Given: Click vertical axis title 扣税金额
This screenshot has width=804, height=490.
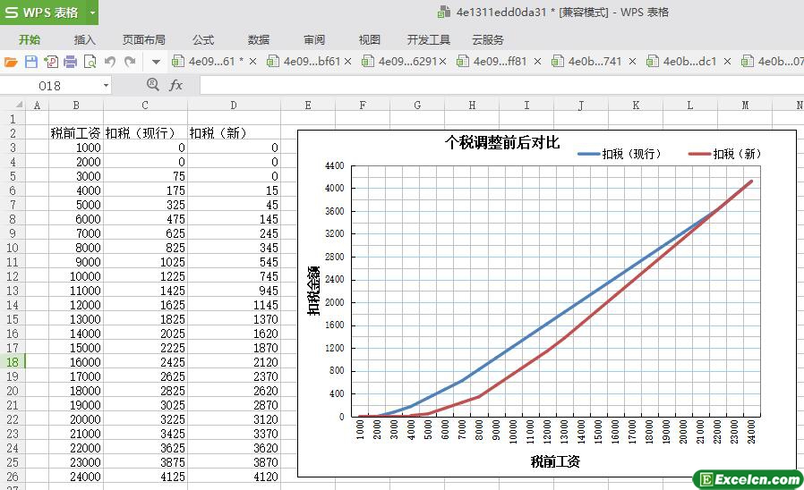Looking at the screenshot, I should click(x=313, y=291).
